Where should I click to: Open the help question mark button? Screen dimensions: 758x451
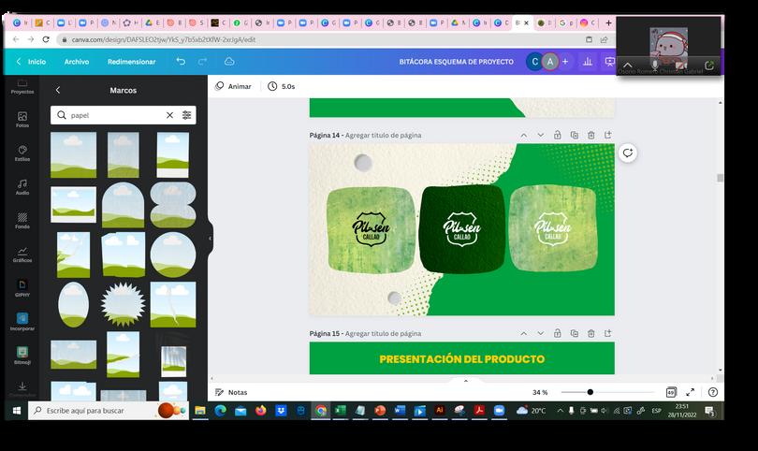pyautogui.click(x=712, y=392)
